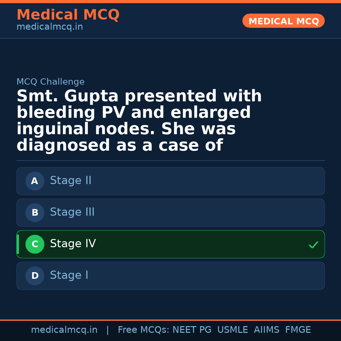This screenshot has height=341, width=341.
Task: Open the medicalmcq.in link in the footer
Action: (x=64, y=330)
